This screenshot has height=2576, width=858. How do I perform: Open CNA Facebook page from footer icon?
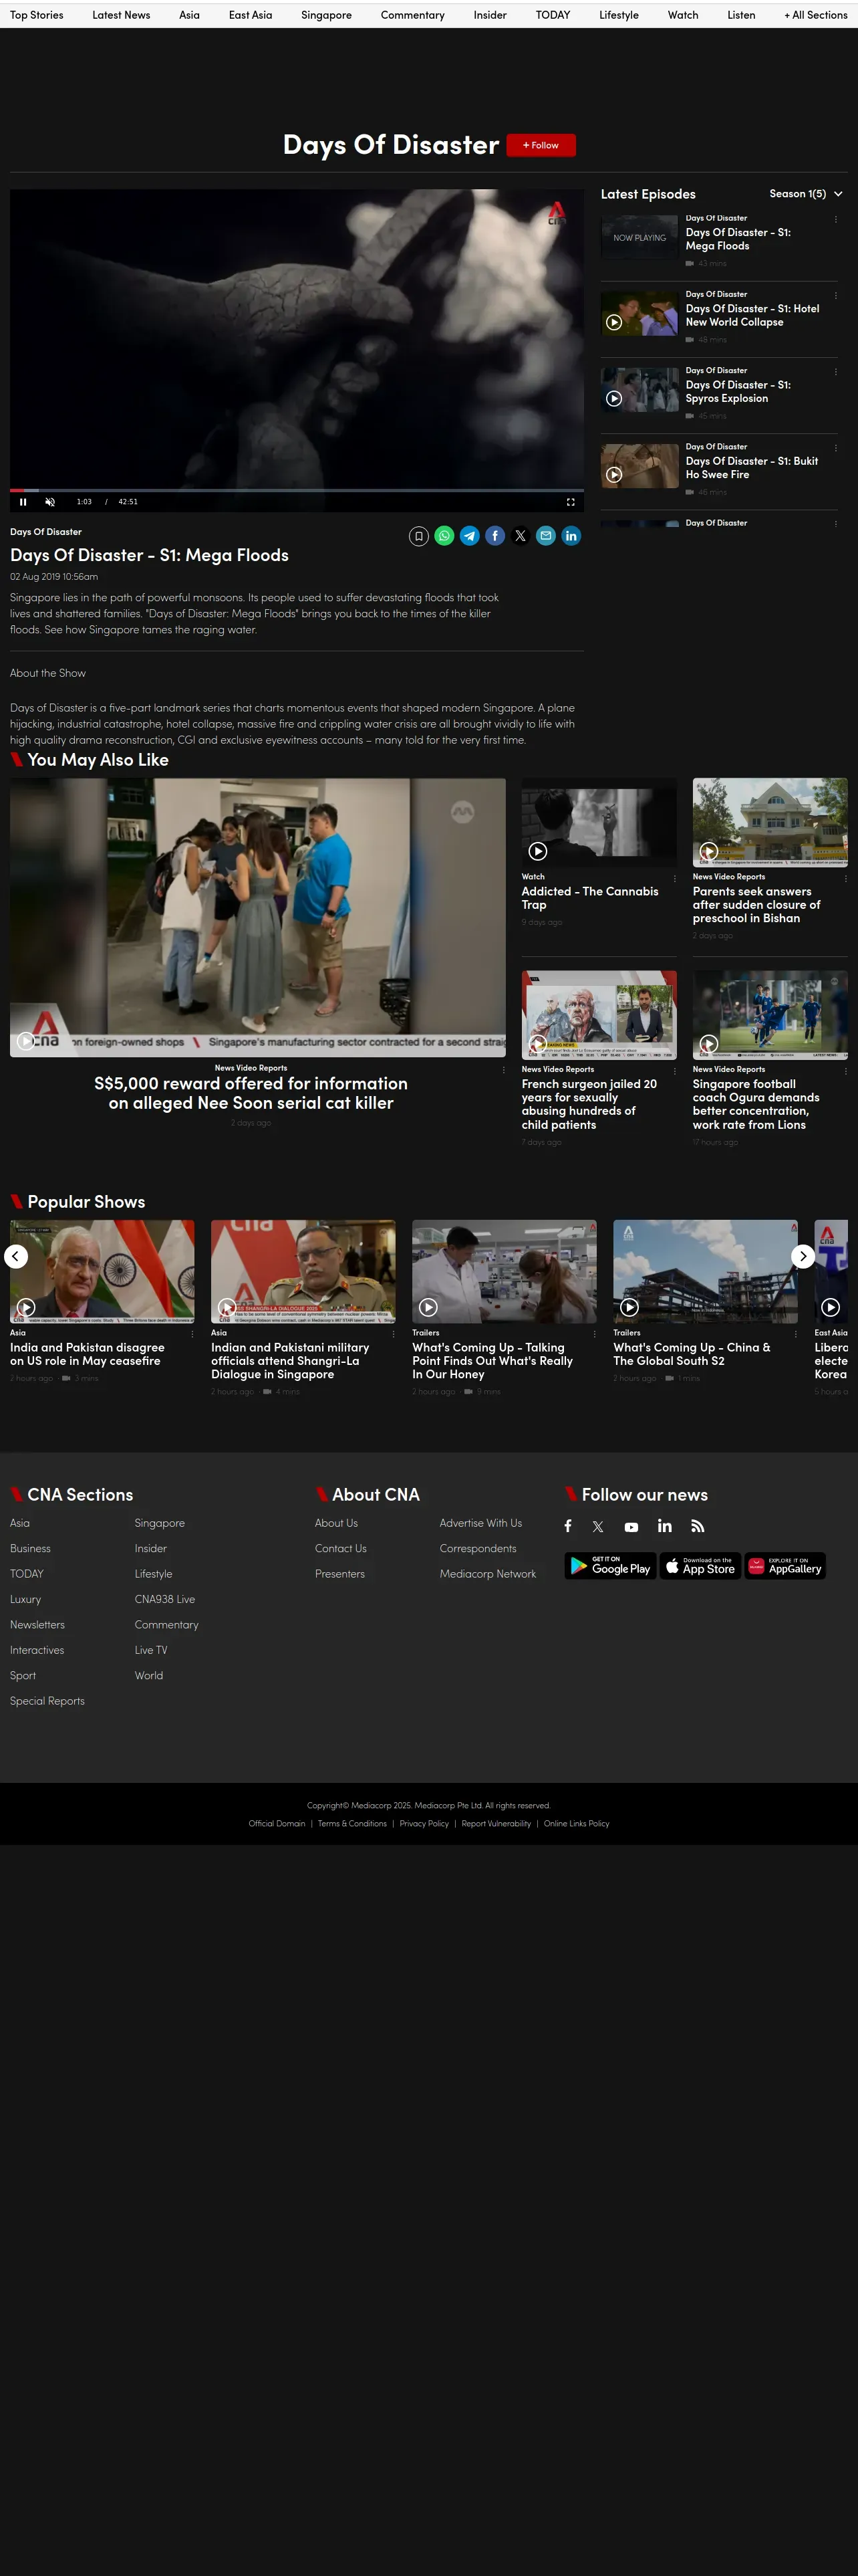pyautogui.click(x=569, y=1526)
